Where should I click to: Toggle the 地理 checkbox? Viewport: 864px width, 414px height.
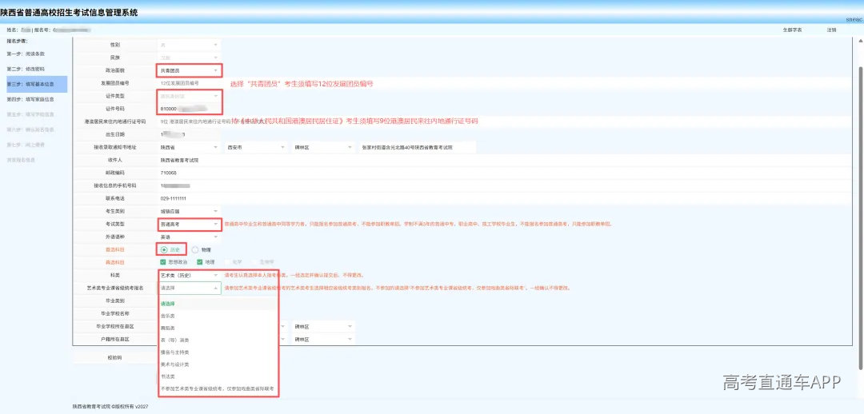[x=200, y=262]
